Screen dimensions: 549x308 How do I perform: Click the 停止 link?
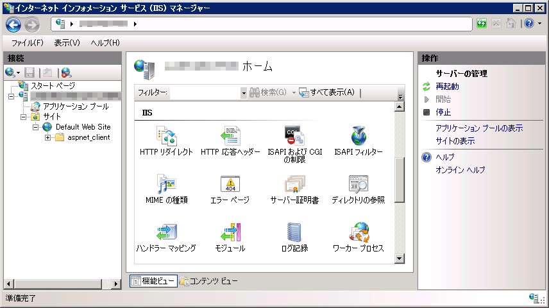(x=443, y=112)
